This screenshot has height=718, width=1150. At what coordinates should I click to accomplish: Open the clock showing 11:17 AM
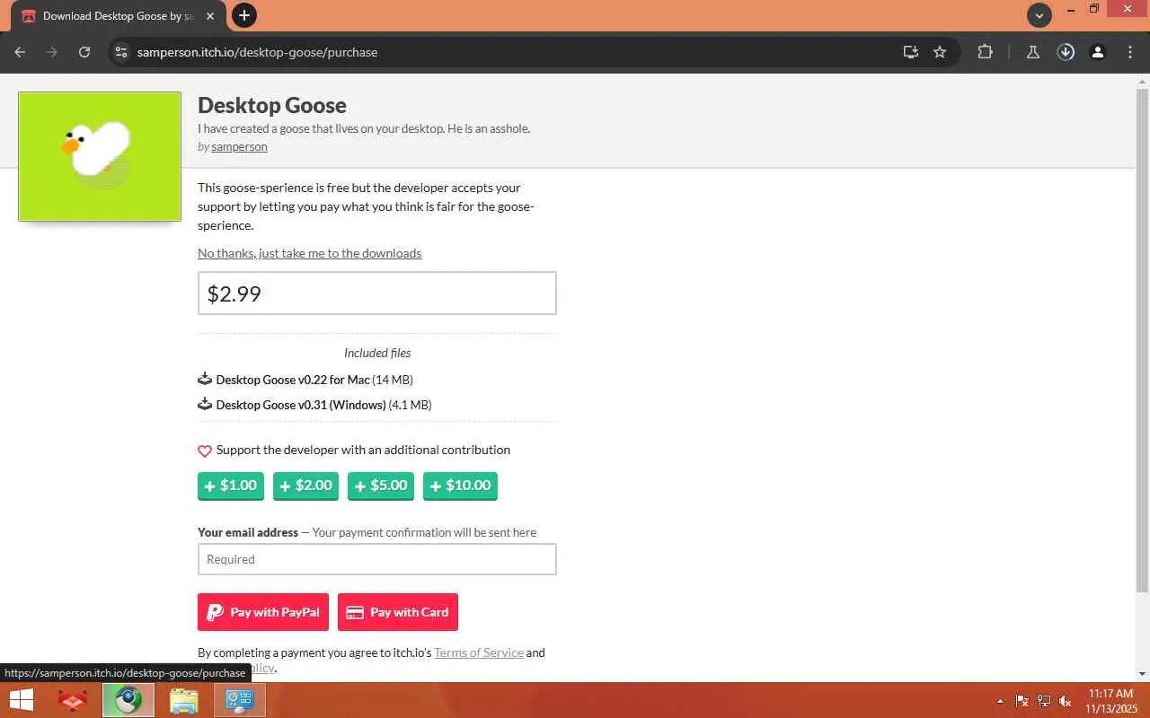pos(1111,701)
